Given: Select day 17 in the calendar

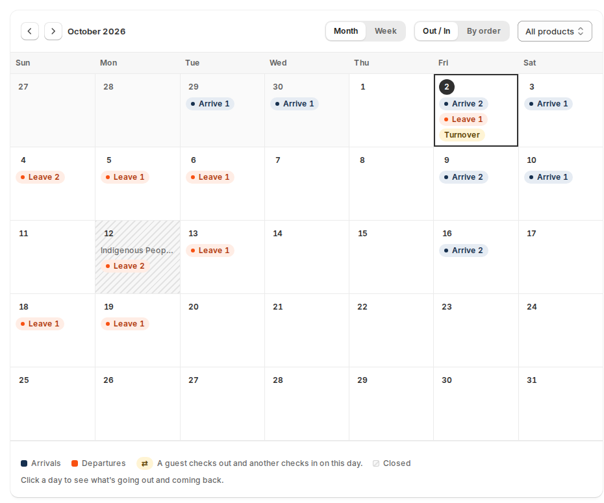Looking at the screenshot, I should (x=561, y=257).
